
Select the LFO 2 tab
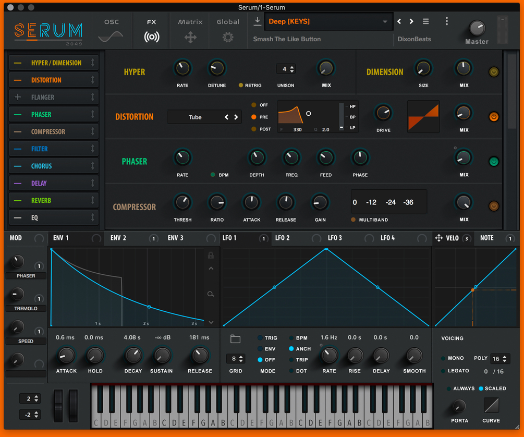(282, 238)
